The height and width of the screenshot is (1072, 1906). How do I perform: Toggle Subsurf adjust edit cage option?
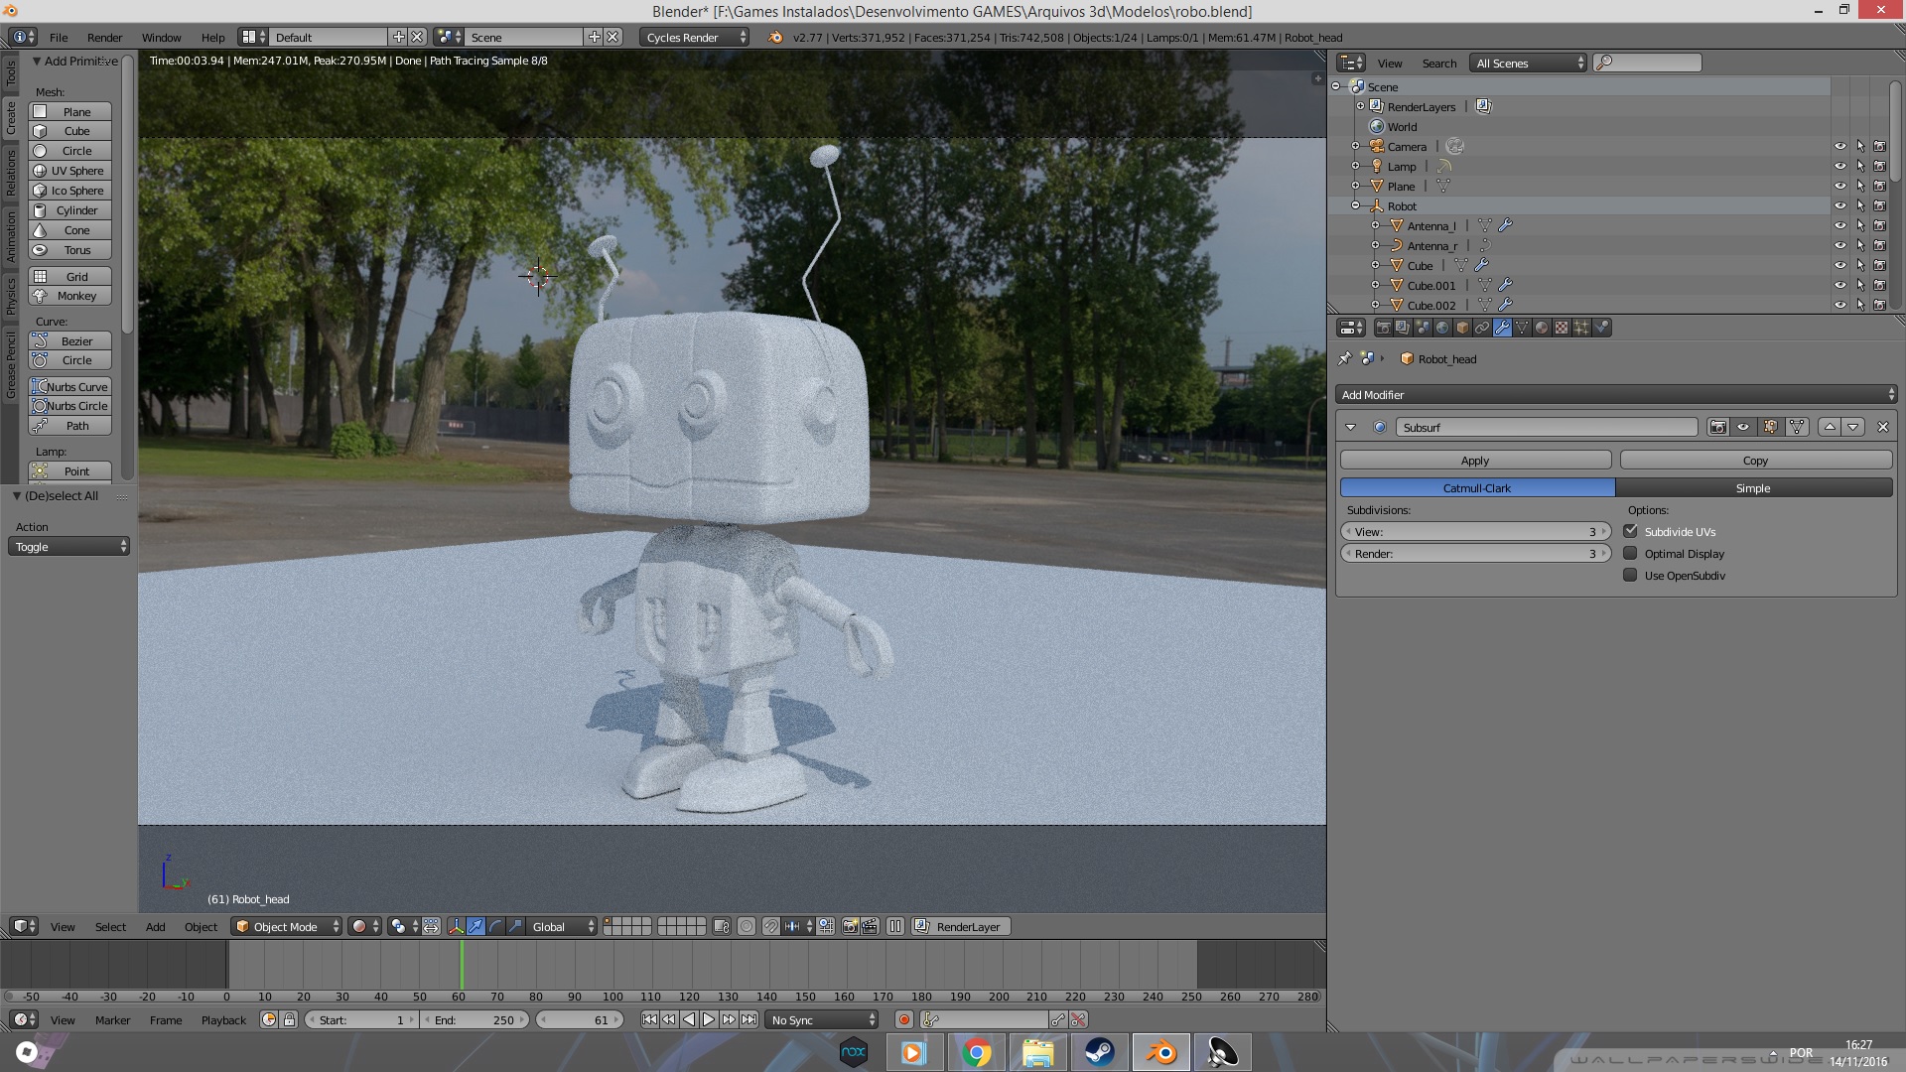[1797, 427]
